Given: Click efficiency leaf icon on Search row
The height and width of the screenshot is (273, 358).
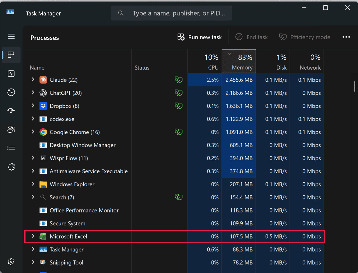Looking at the screenshot, I should [x=179, y=197].
